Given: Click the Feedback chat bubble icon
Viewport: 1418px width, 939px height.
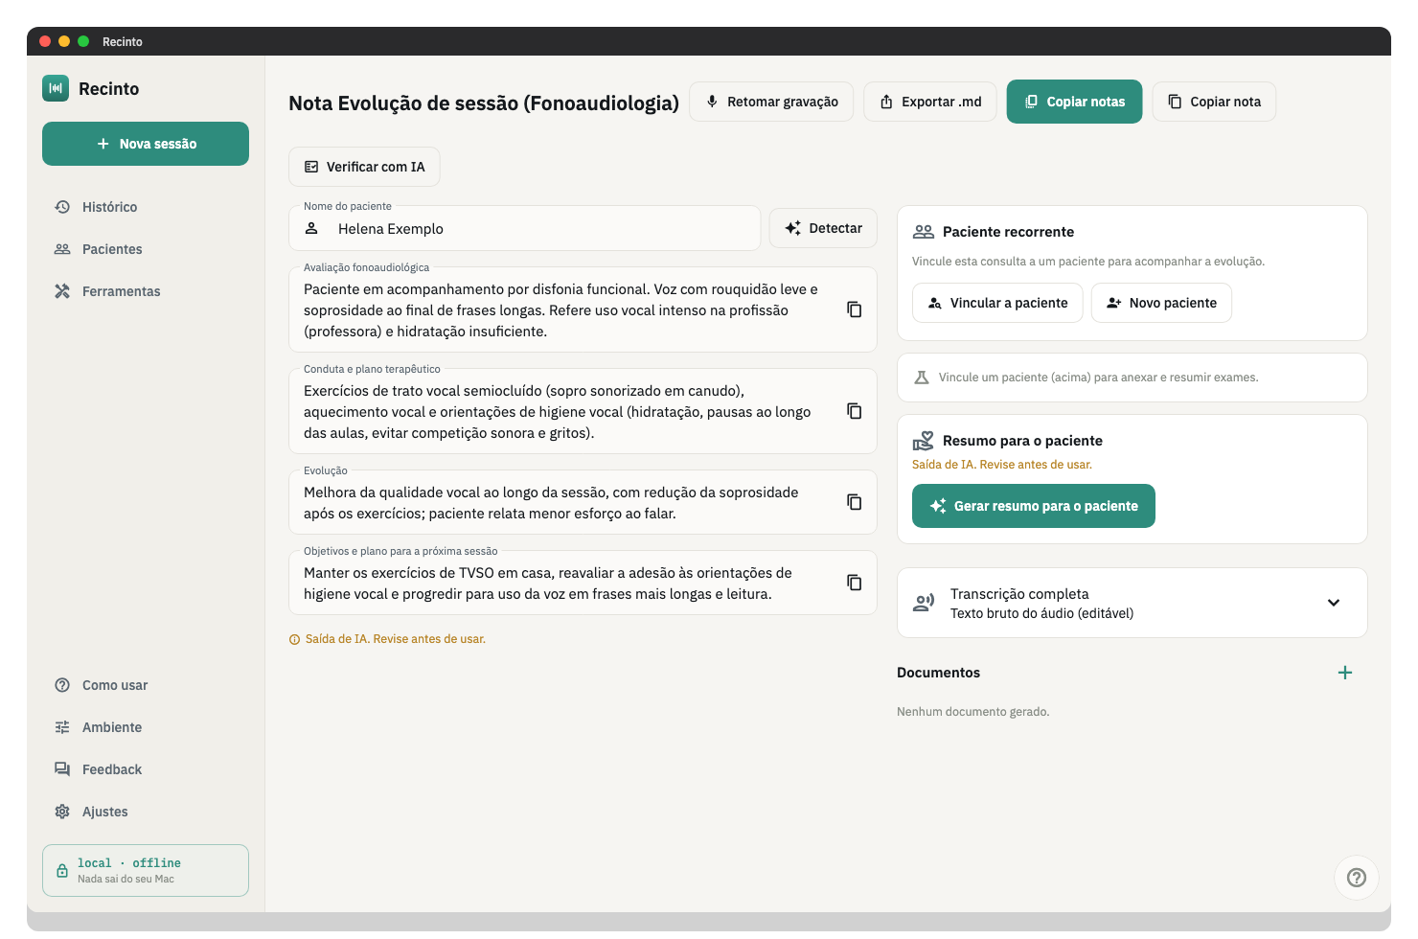Looking at the screenshot, I should (62, 769).
